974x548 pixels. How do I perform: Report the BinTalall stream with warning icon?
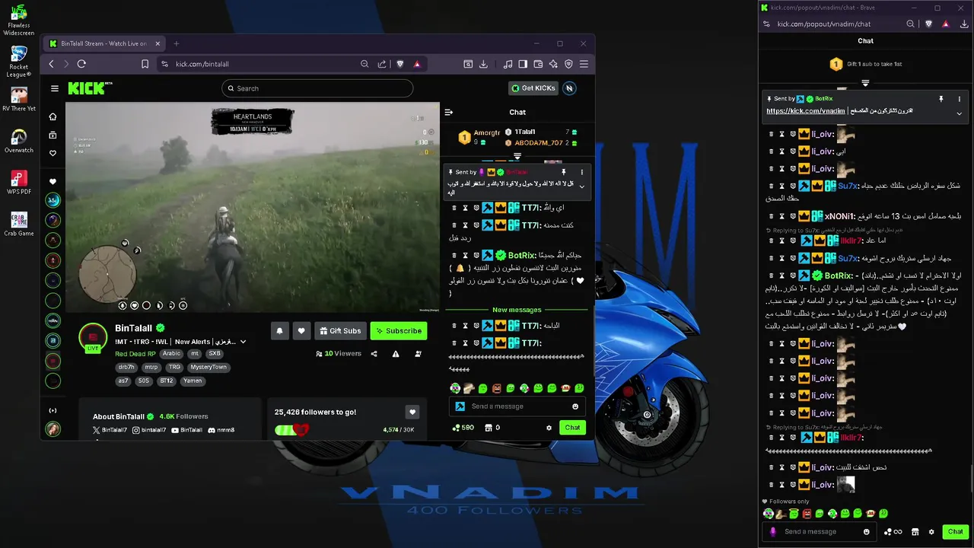396,354
